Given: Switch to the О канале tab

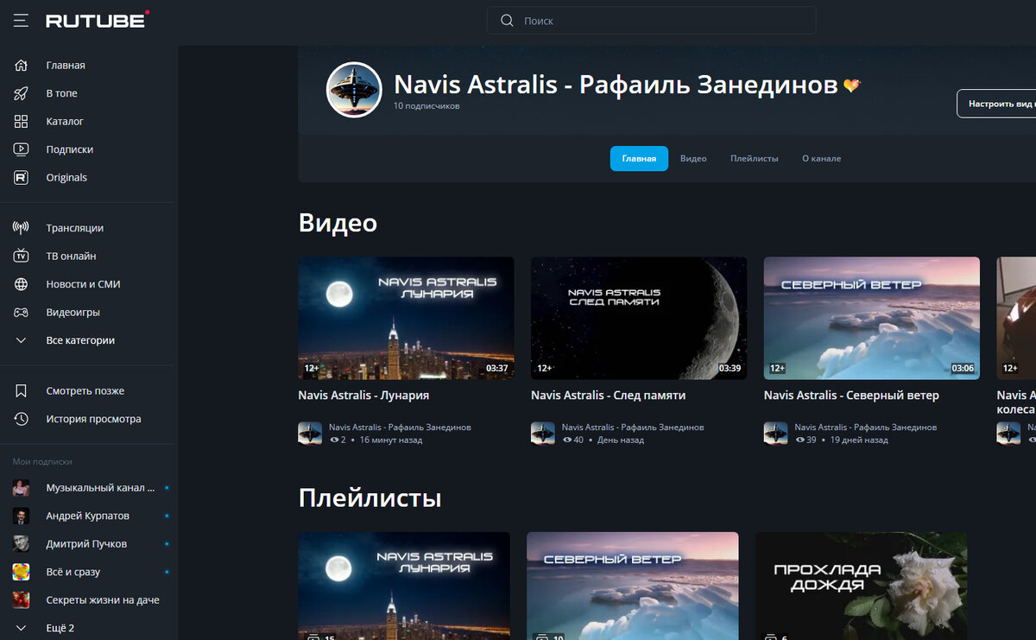Looking at the screenshot, I should [x=821, y=159].
